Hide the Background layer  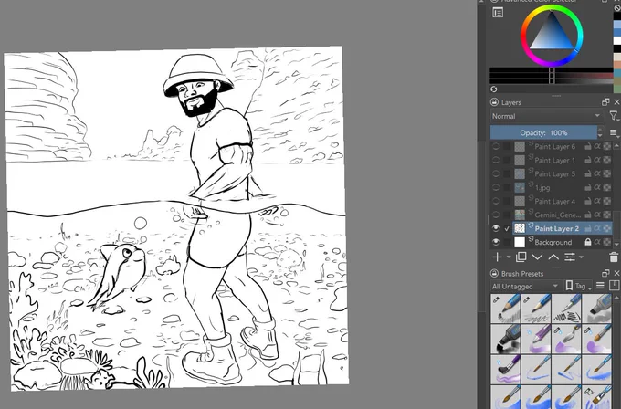coord(496,242)
